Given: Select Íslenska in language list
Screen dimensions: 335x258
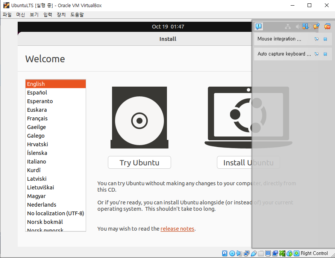Looking at the screenshot, I should click(x=56, y=153).
